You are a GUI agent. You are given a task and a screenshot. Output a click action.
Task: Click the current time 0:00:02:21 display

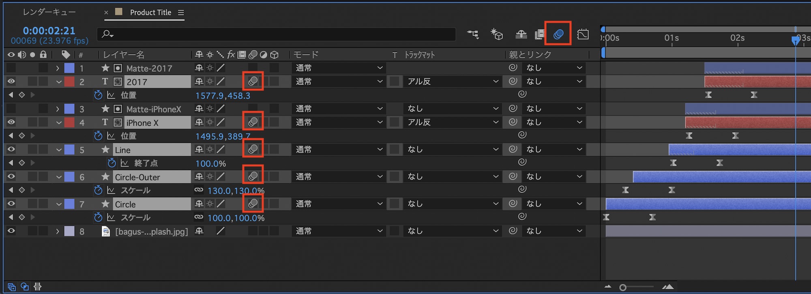pos(49,30)
